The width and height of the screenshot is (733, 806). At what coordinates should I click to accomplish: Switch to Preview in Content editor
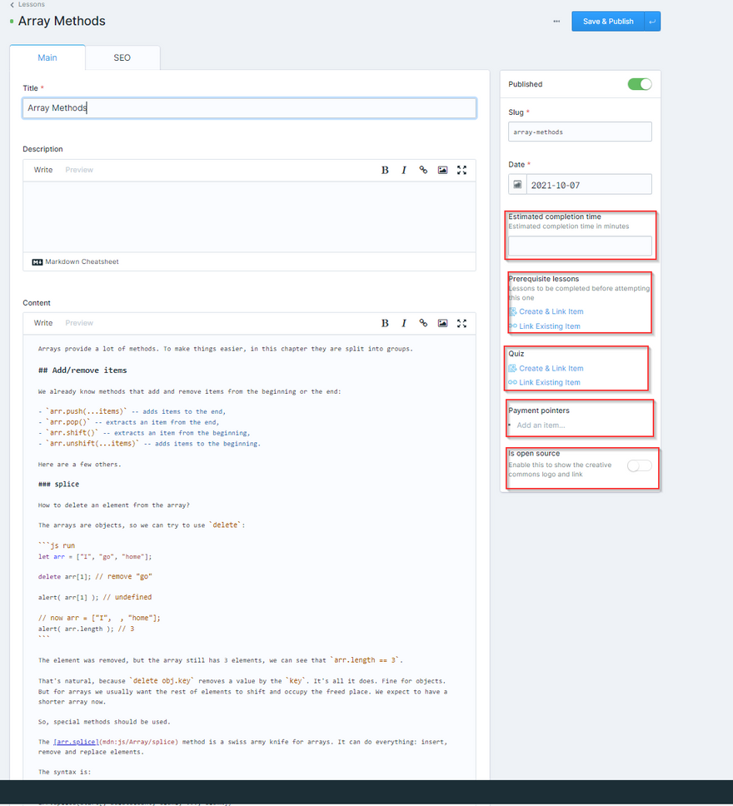tap(79, 323)
